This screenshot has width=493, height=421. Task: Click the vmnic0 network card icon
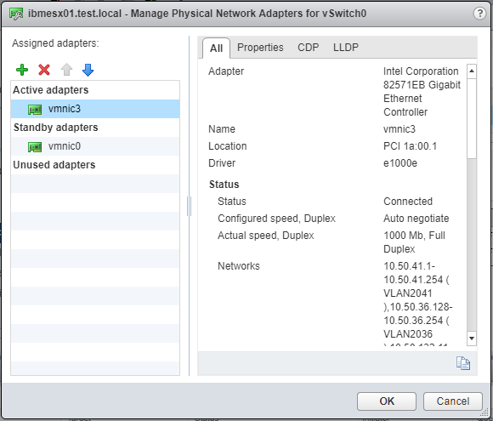pos(35,147)
